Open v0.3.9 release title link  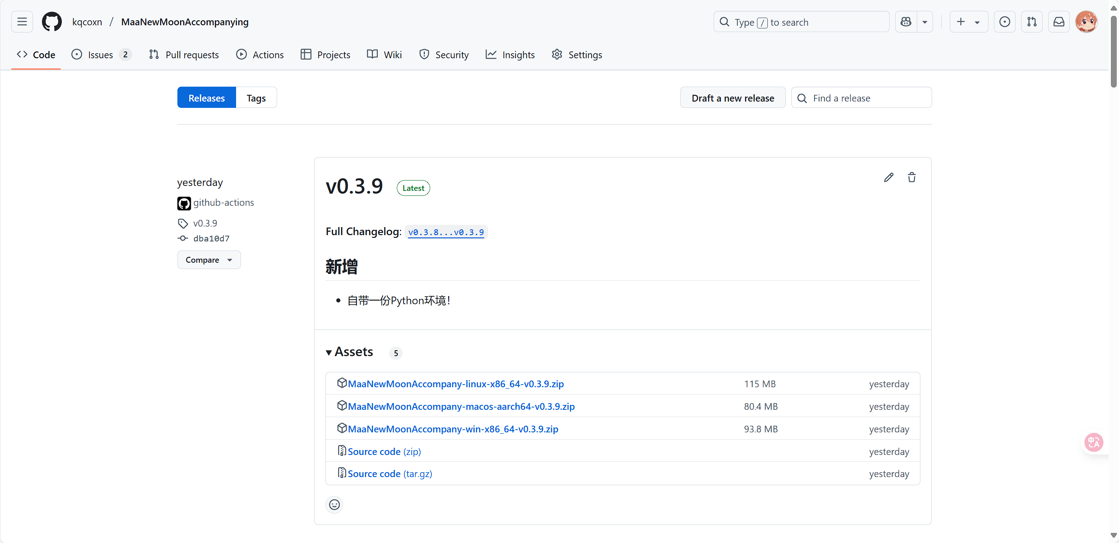[x=354, y=186]
